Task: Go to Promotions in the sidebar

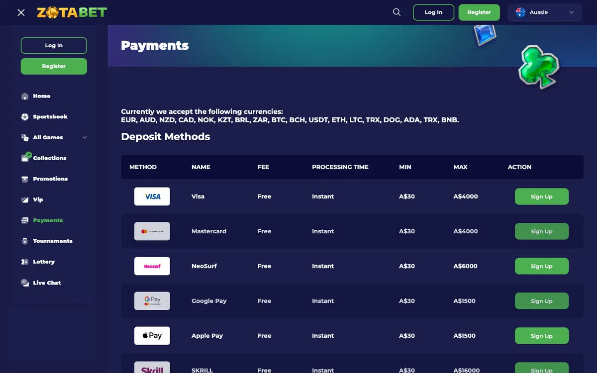Action: point(50,179)
